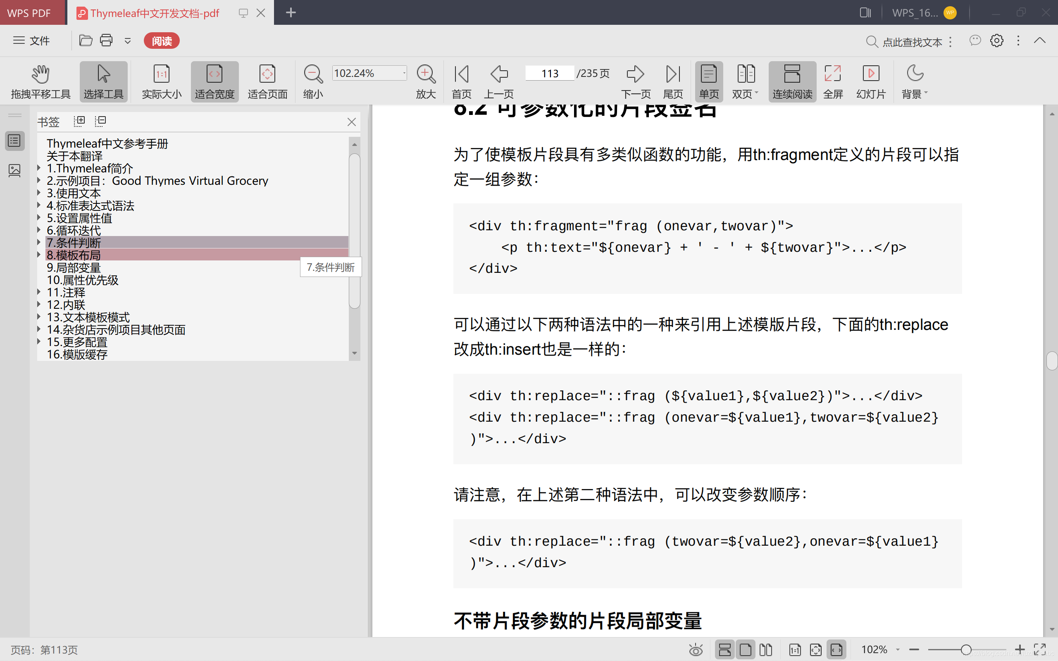1058x661 pixels.
Task: Toggle the 背景 night background mode
Action: pos(914,81)
